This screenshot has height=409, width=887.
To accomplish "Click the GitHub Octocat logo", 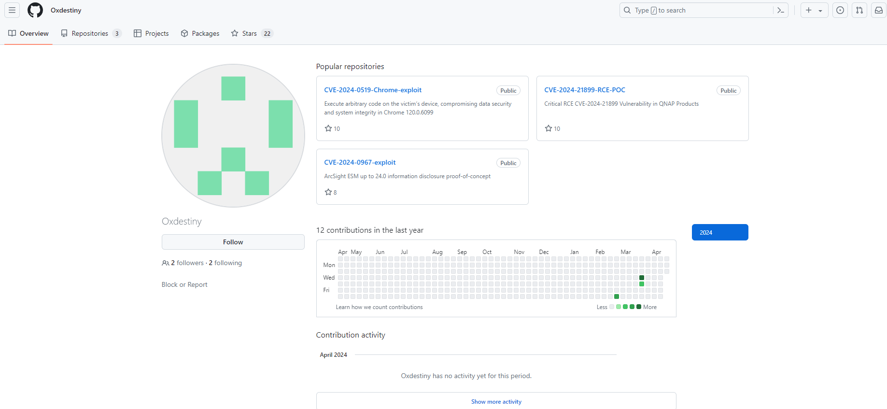I will [x=35, y=10].
